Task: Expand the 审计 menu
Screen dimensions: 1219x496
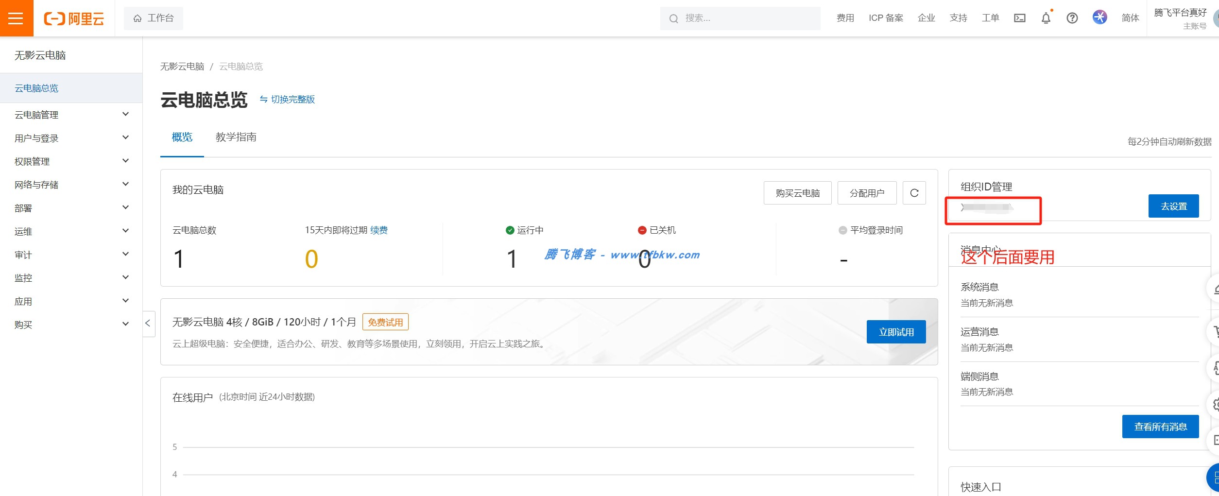Action: tap(71, 255)
